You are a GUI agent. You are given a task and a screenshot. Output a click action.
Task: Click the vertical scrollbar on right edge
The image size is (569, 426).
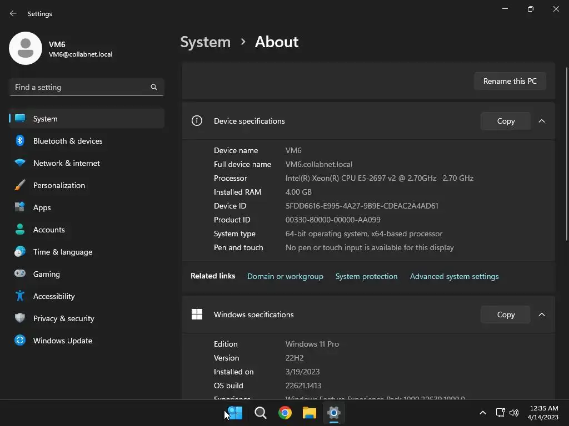[x=566, y=154]
